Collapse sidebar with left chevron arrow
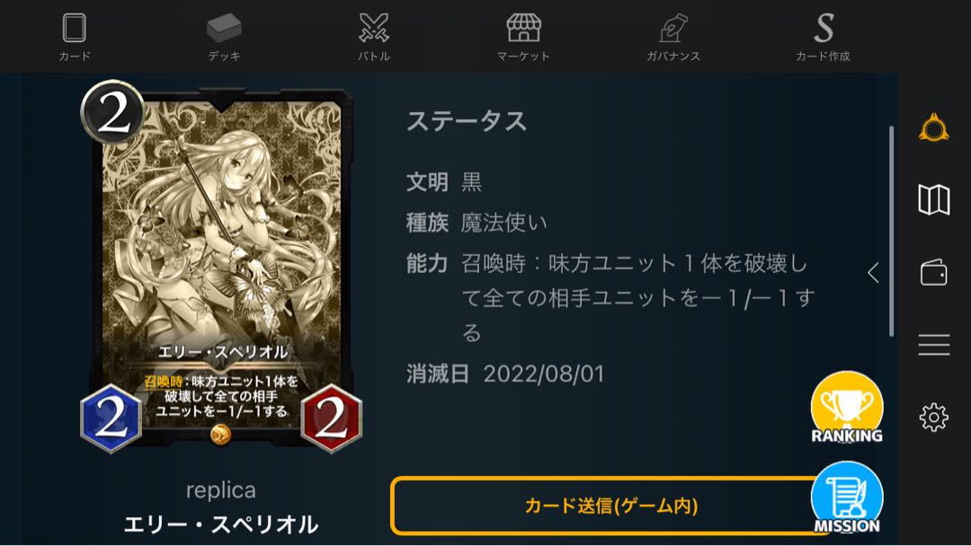971x546 pixels. pyautogui.click(x=873, y=272)
